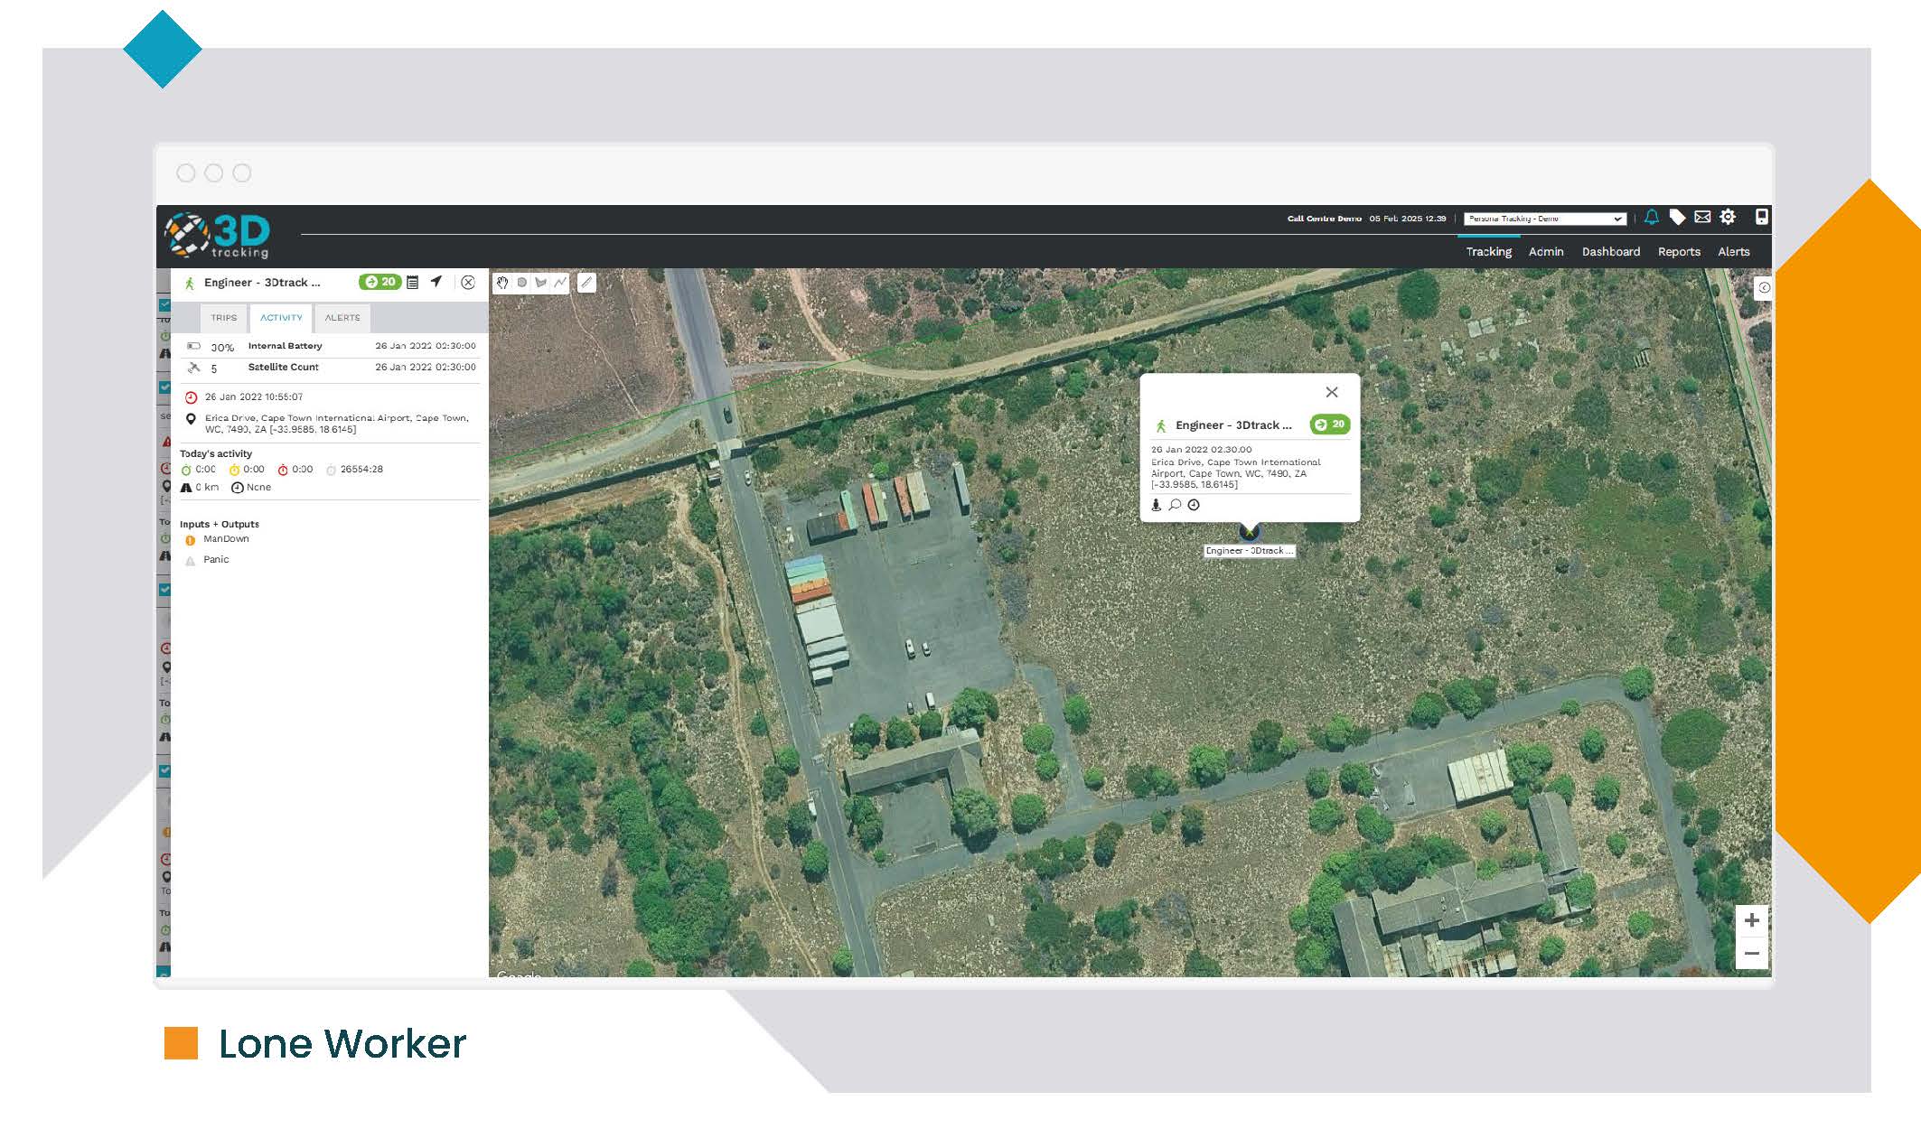Expand the collapsed right side panel arrow
The image size is (1921, 1138).
(1763, 288)
